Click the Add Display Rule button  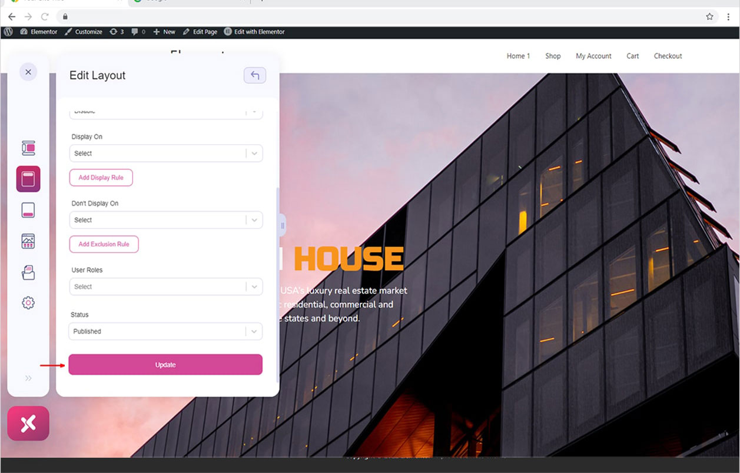click(x=101, y=178)
